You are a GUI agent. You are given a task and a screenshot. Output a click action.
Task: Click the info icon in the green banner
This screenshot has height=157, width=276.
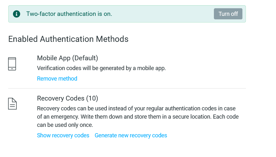(16, 14)
